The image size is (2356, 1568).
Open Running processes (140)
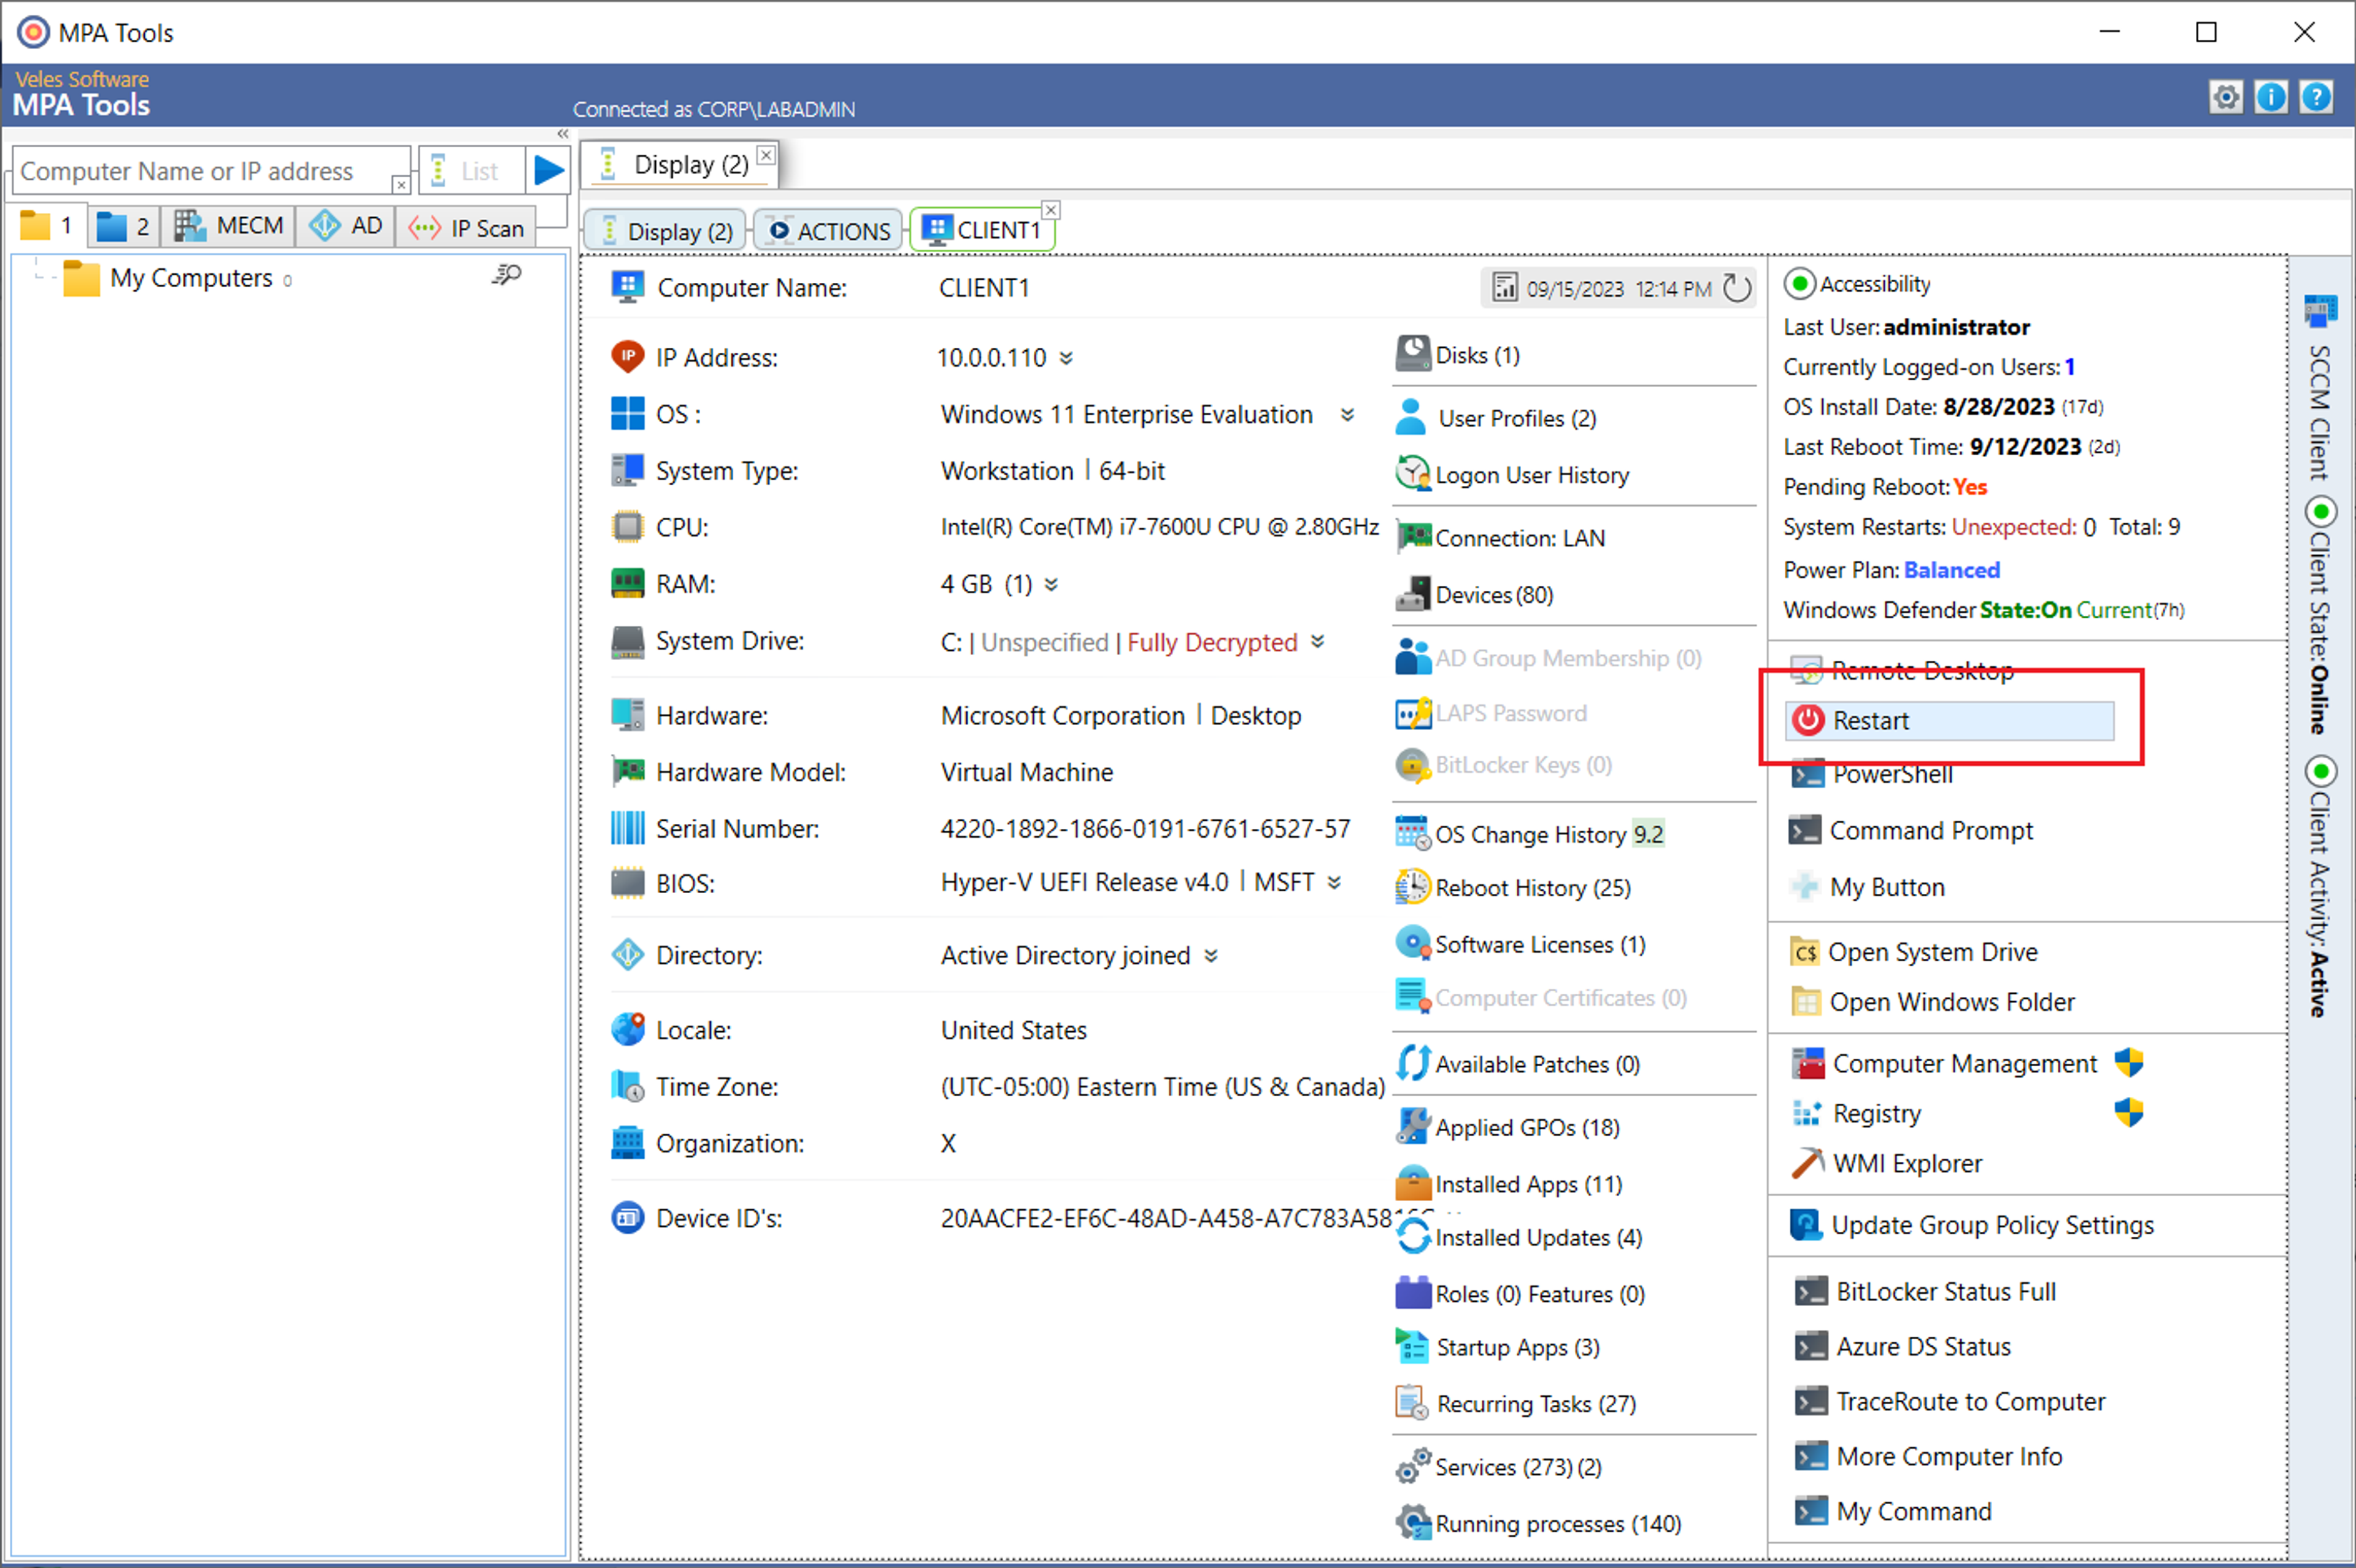(1539, 1524)
